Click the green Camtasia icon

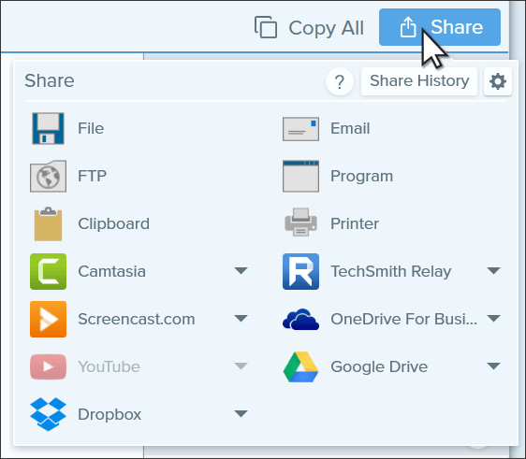click(x=48, y=271)
